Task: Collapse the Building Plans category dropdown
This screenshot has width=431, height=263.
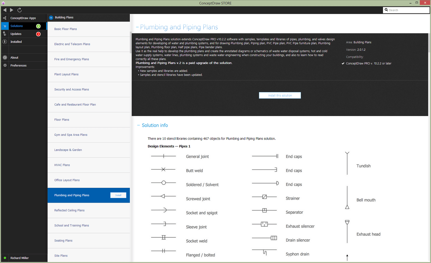Action: point(51,17)
